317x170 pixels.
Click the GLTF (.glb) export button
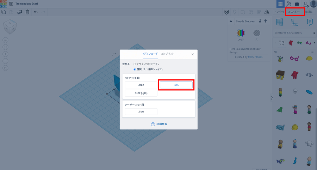click(141, 93)
